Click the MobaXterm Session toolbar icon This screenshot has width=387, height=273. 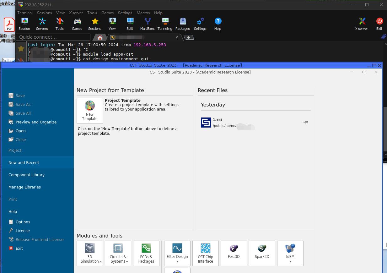point(24,24)
